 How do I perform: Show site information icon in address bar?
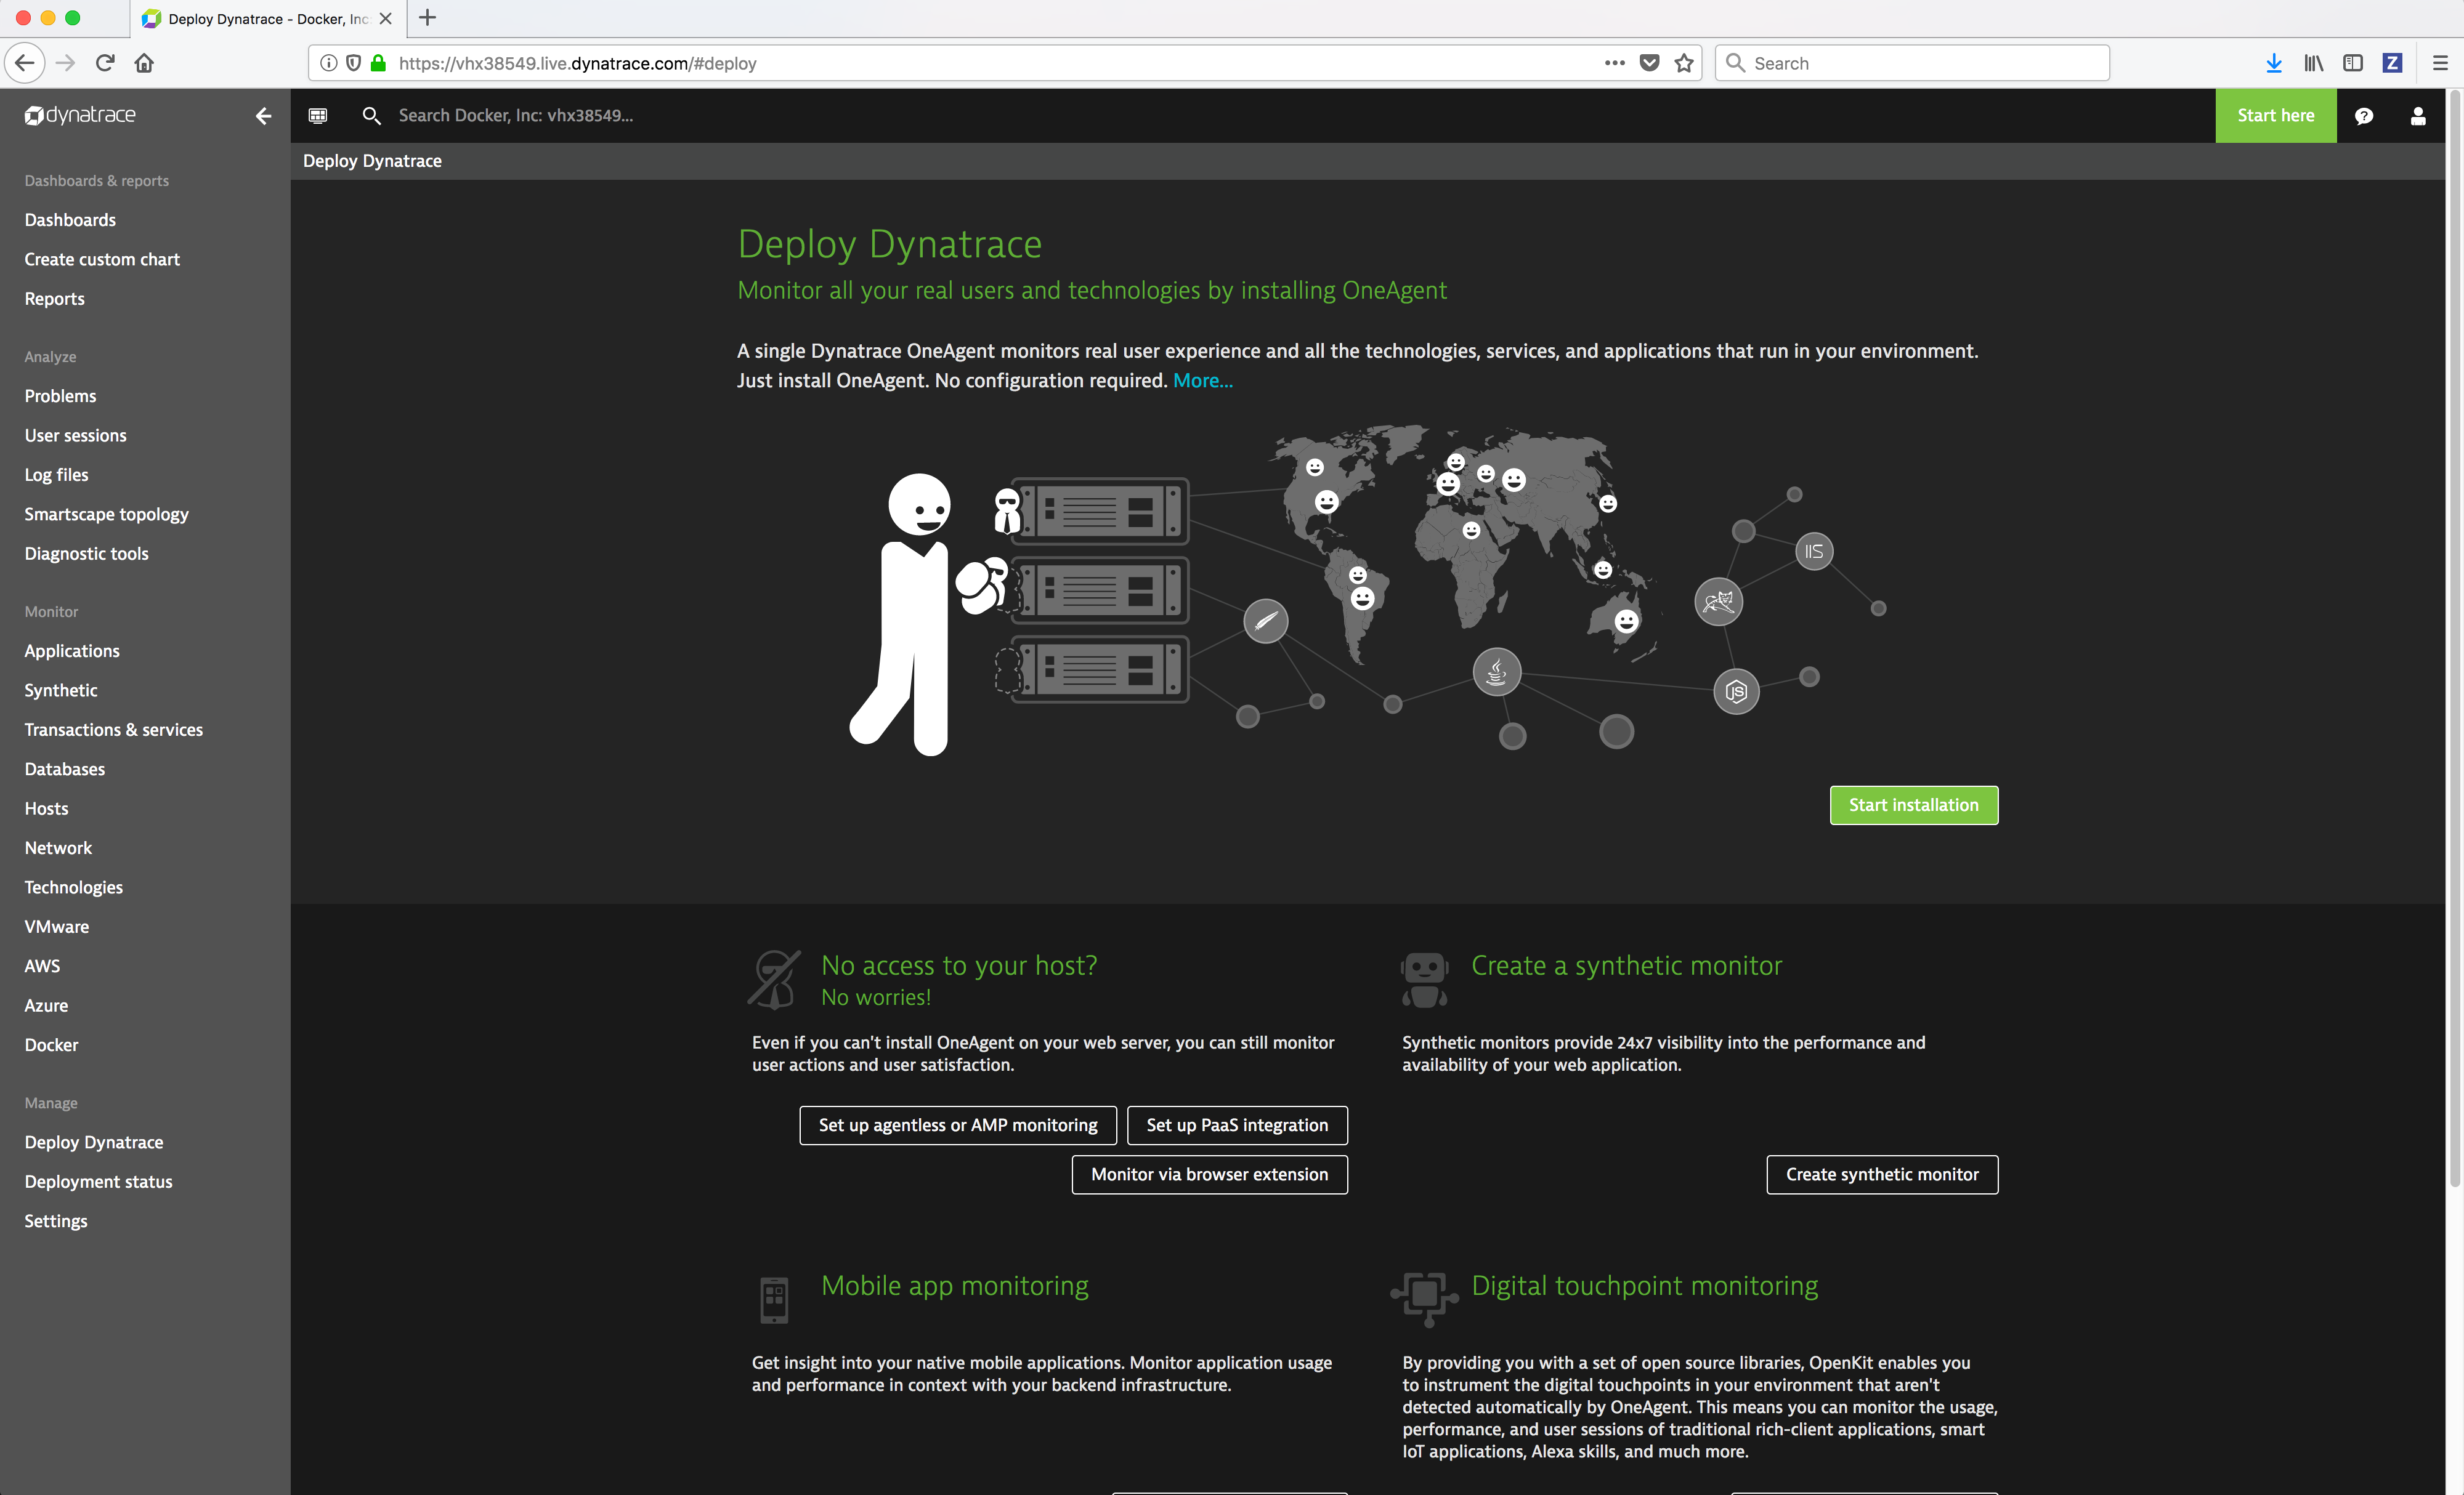coord(328,63)
